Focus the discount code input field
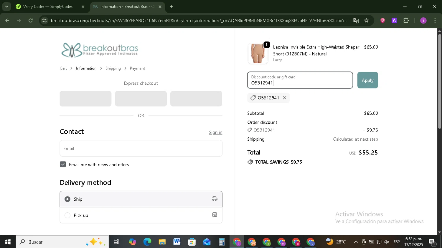Image resolution: width=442 pixels, height=248 pixels. (x=300, y=80)
